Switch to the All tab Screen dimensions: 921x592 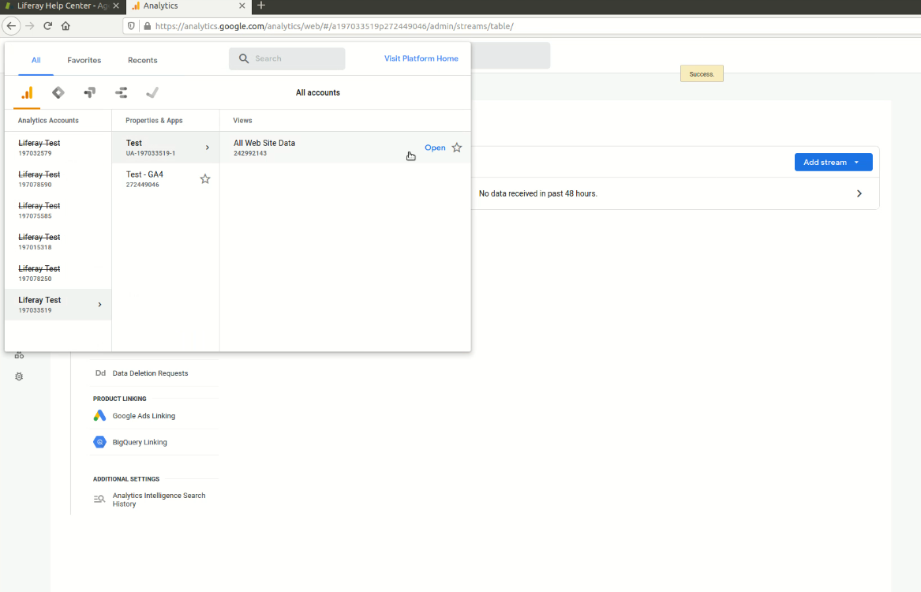click(36, 61)
